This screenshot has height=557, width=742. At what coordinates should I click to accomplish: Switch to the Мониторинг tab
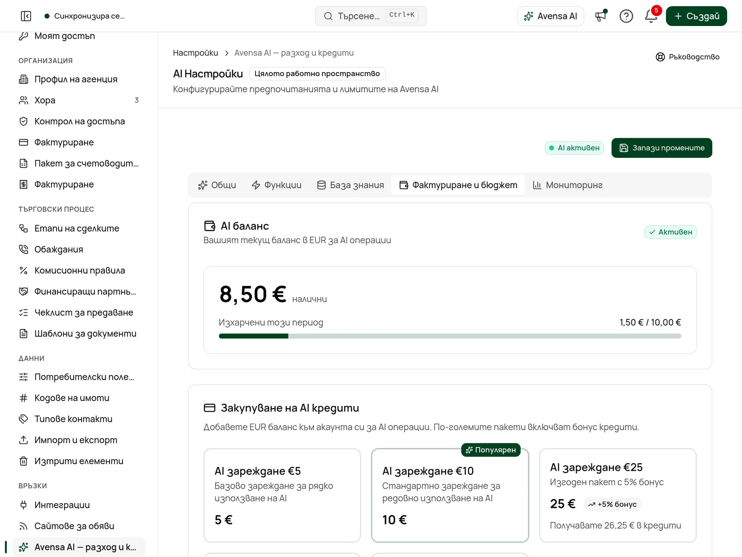point(568,185)
